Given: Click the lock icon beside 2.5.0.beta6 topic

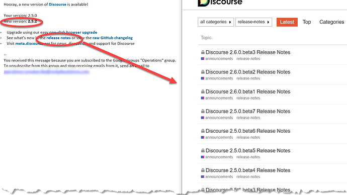Looking at the screenshot, I should (x=203, y=131).
